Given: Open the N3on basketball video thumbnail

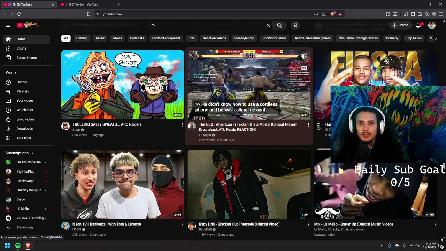Looking at the screenshot, I should [123, 184].
